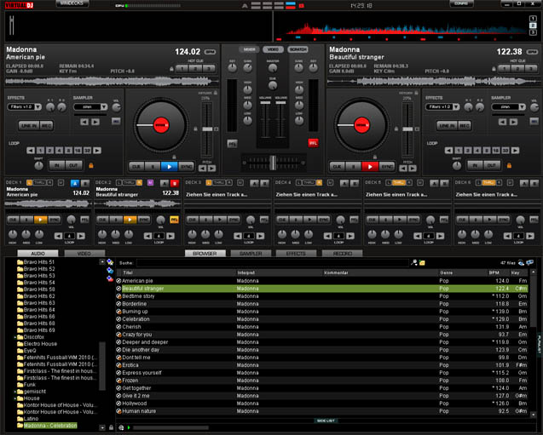The image size is (543, 435).
Task: Set Deck 1 crossfader to L
Action: click(30, 182)
